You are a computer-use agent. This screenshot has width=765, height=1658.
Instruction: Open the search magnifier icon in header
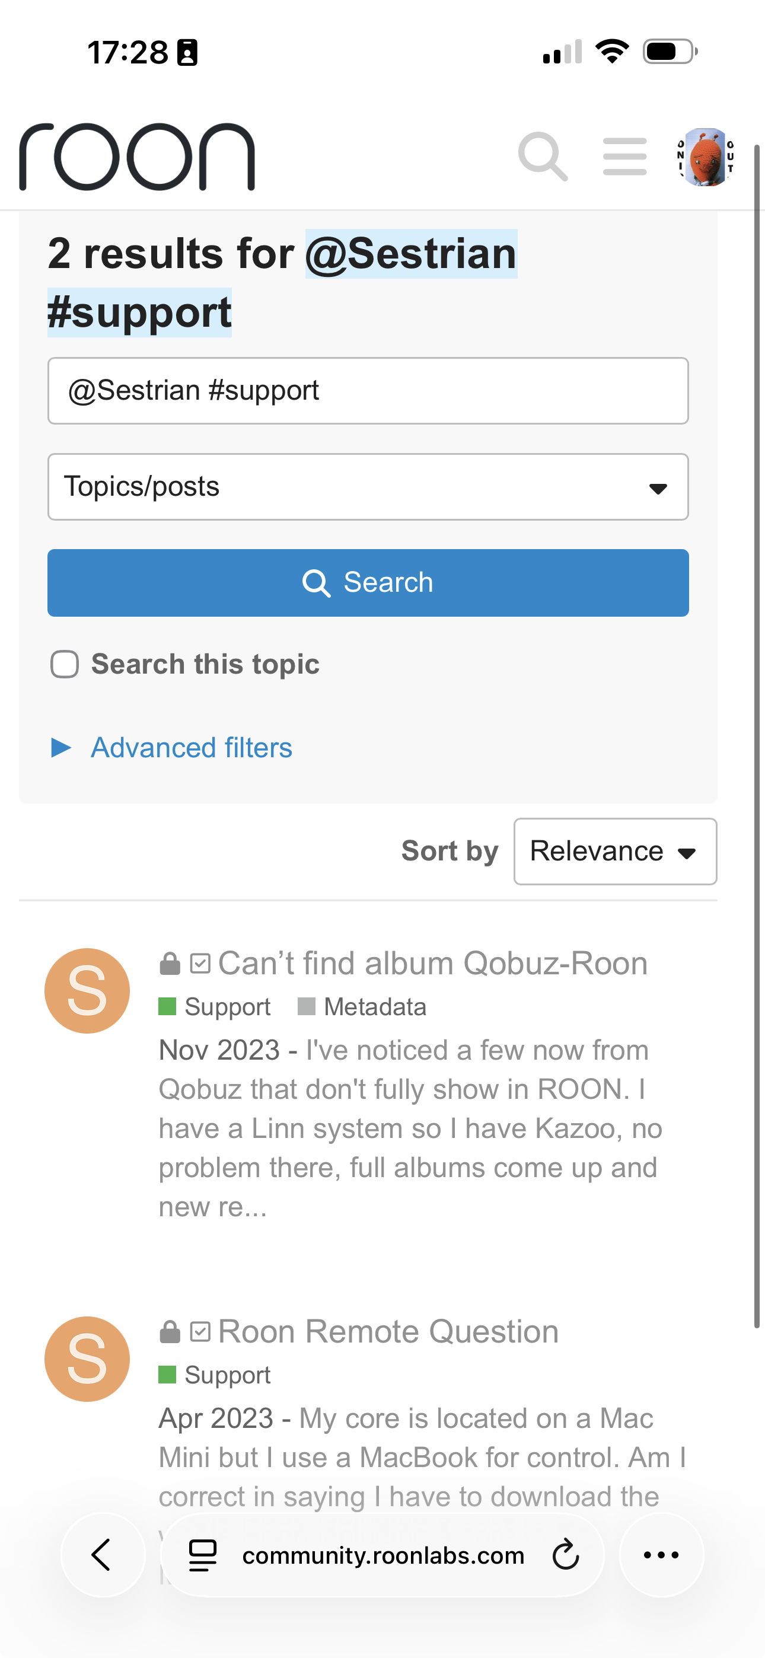(x=542, y=157)
